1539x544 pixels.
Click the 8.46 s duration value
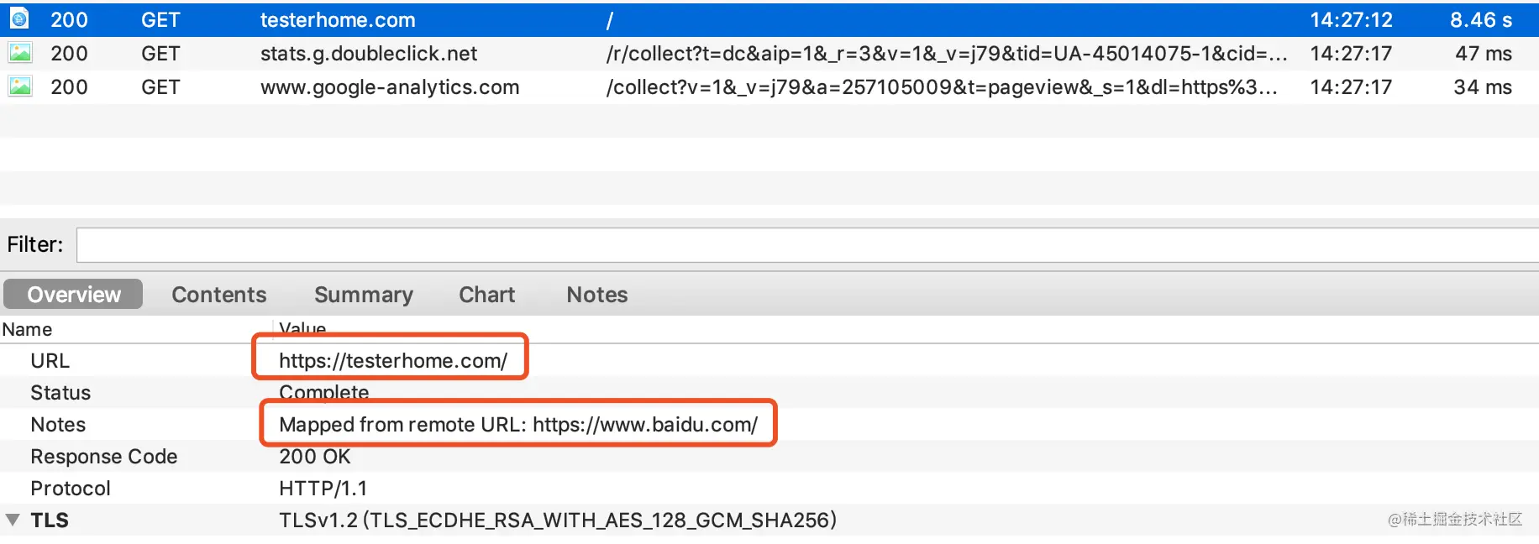click(1481, 19)
